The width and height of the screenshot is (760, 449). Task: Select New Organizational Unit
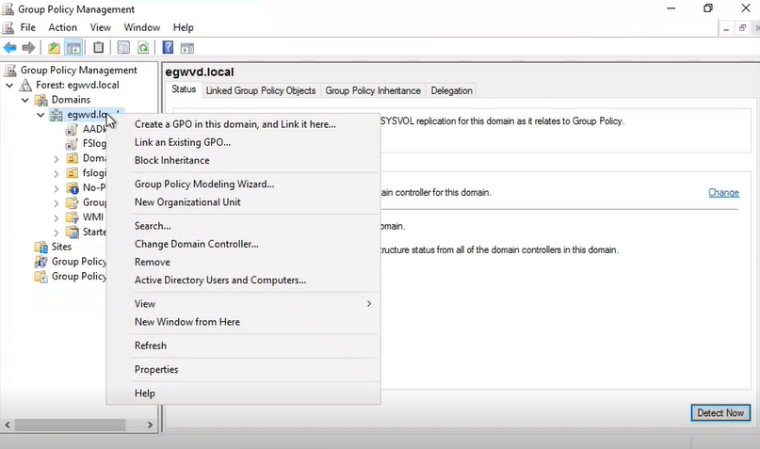(243, 202)
